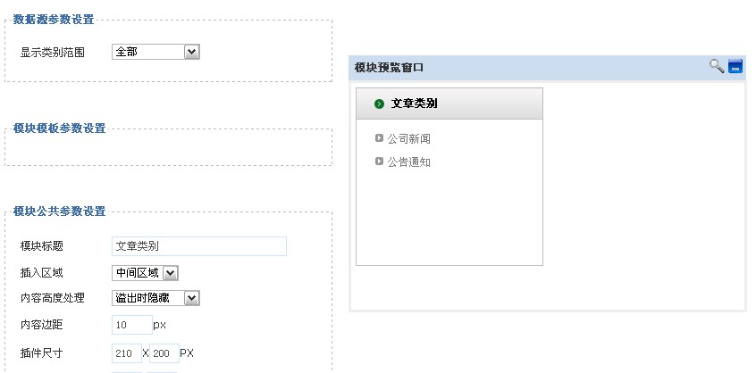The height and width of the screenshot is (373, 756).
Task: Select the 数据源参数设置 section heading
Action: [54, 20]
